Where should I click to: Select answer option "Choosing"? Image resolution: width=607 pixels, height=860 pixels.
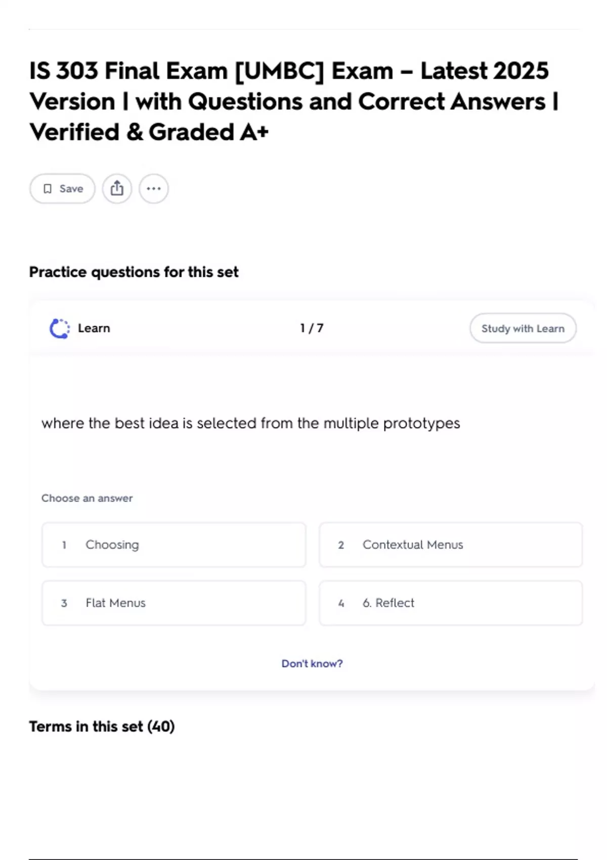coord(174,545)
